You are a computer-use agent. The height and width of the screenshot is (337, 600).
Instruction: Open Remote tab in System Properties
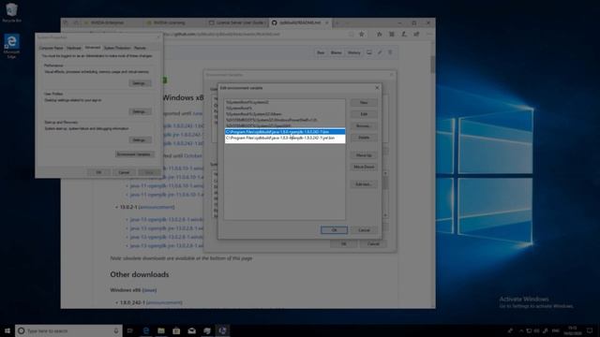[140, 48]
